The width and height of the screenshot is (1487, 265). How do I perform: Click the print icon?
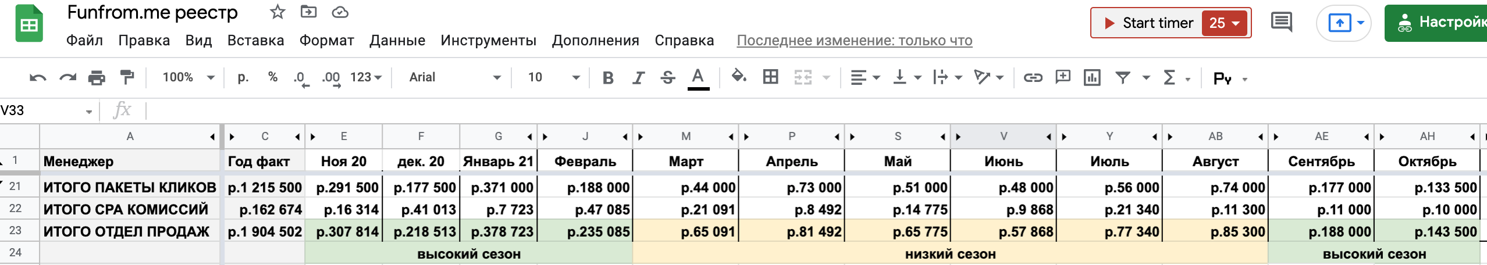coord(97,78)
